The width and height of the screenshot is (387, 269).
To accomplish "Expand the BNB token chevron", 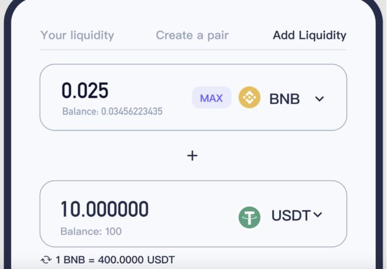I will (320, 99).
